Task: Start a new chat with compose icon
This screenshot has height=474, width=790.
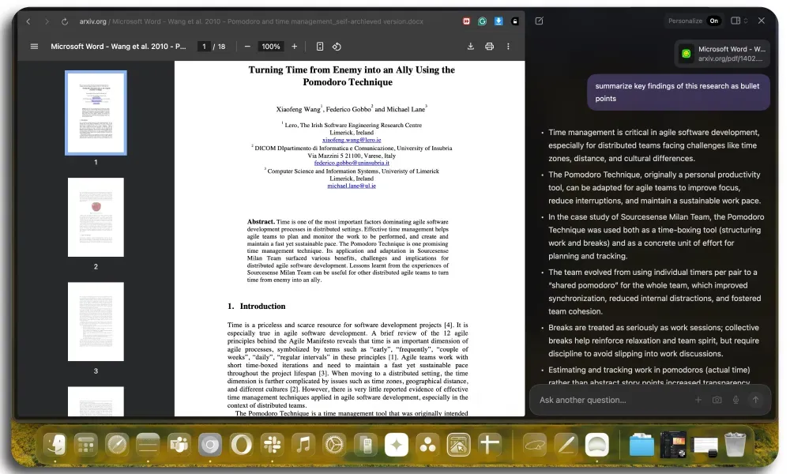Action: 539,21
